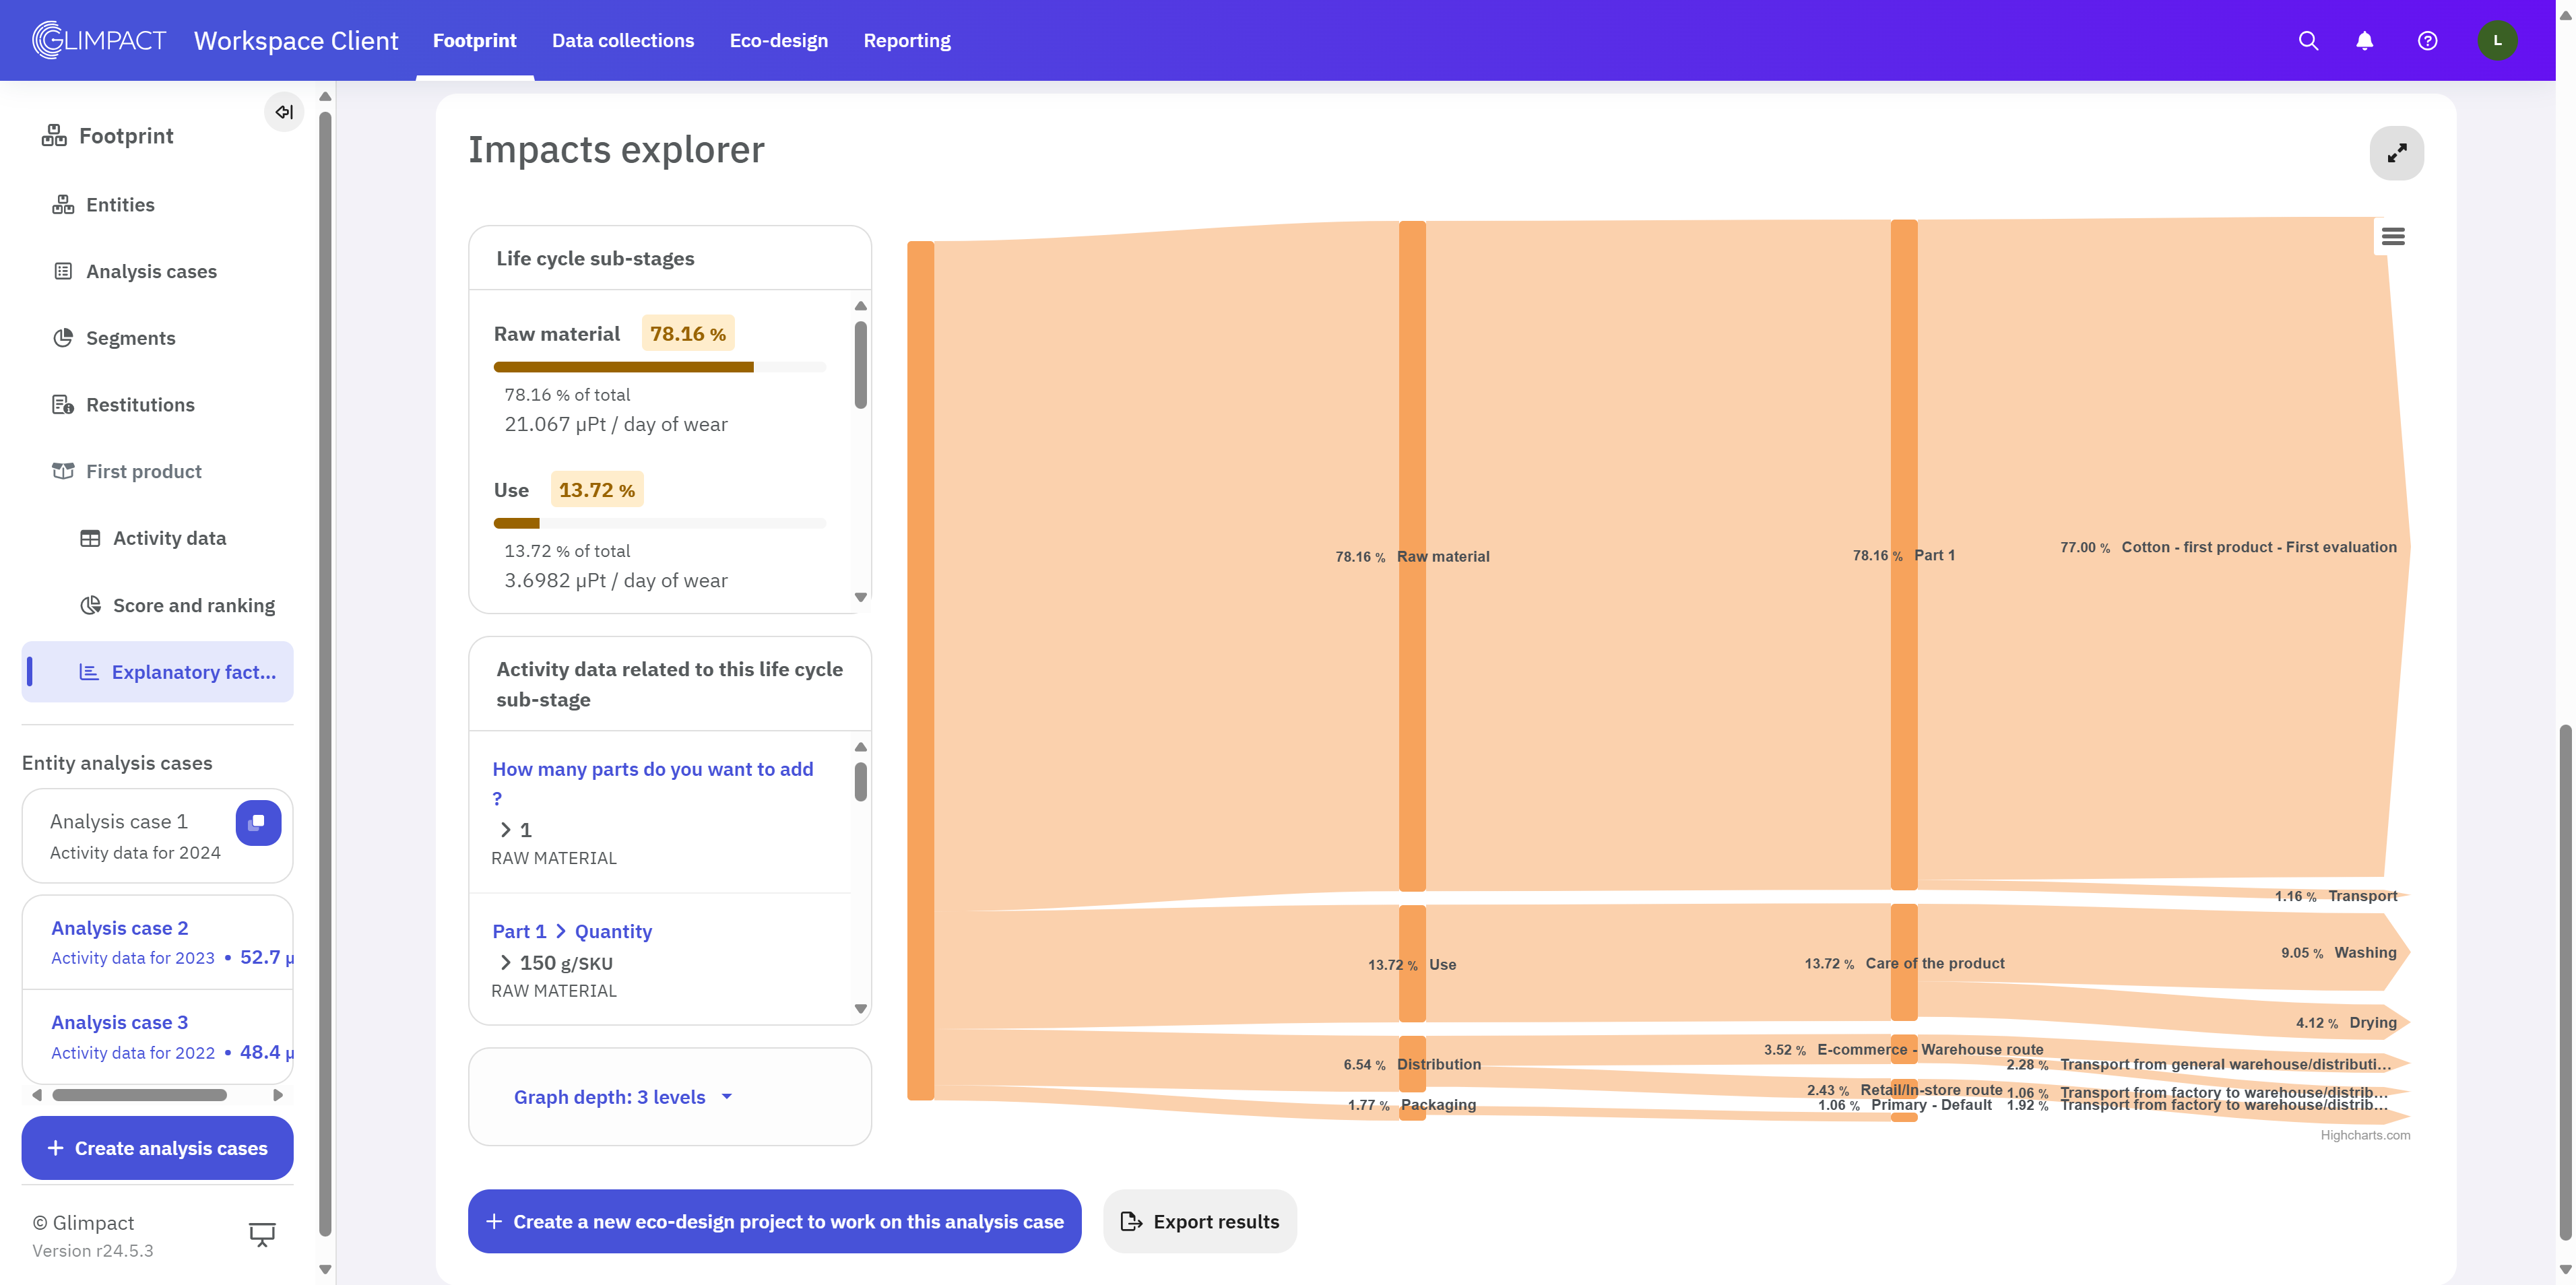
Task: Open Data collections tab
Action: coord(623,40)
